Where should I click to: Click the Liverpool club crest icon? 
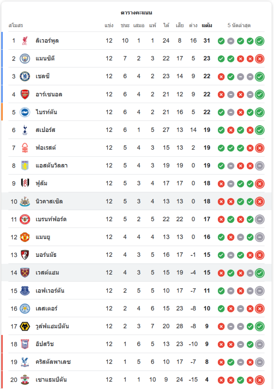pyautogui.click(x=25, y=41)
